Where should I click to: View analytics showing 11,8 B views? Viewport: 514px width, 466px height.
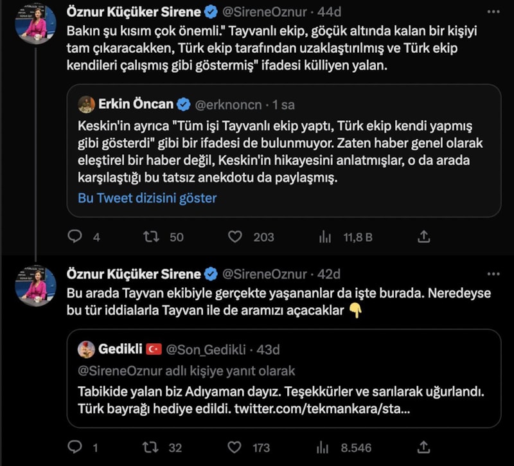(325, 237)
